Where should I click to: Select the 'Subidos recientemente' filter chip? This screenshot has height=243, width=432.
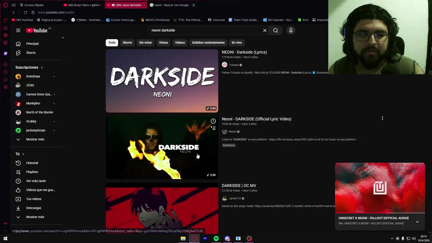click(208, 43)
